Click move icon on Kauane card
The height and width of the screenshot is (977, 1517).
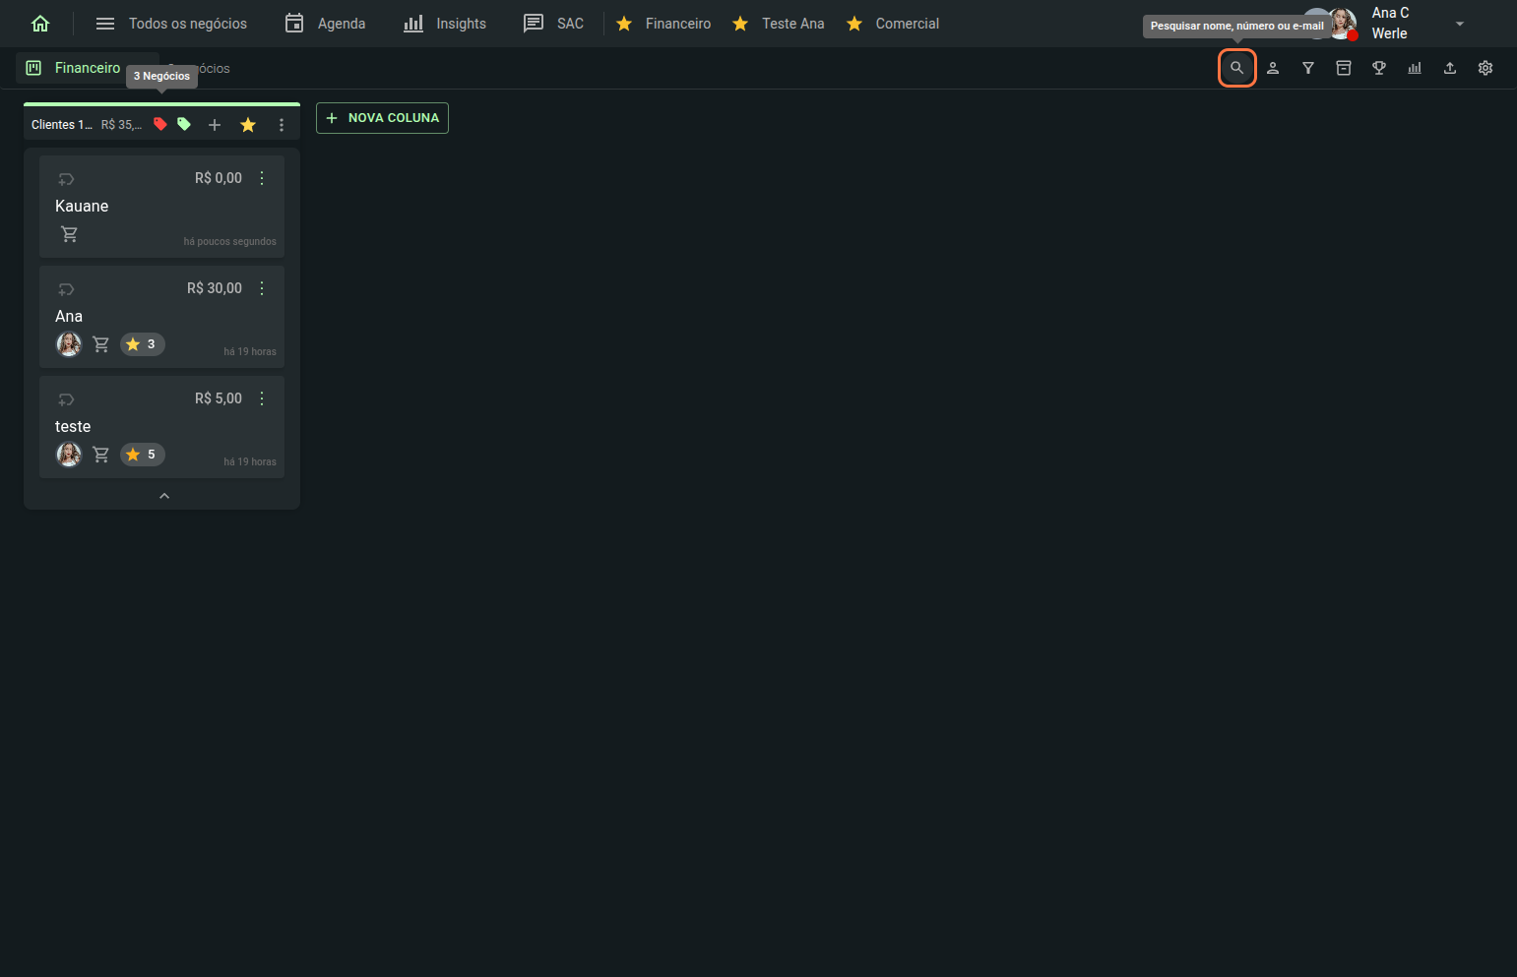coord(66,179)
